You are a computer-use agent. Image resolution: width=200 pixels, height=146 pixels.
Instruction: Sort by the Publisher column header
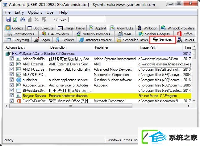point(115,47)
